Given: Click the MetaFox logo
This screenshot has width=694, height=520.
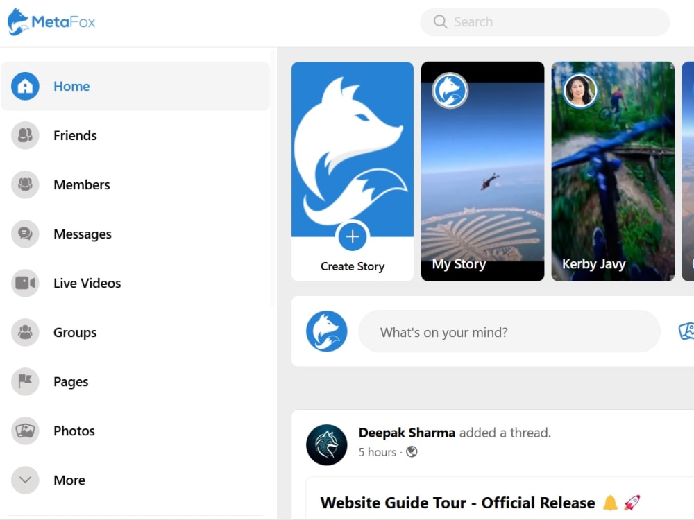Looking at the screenshot, I should [51, 21].
